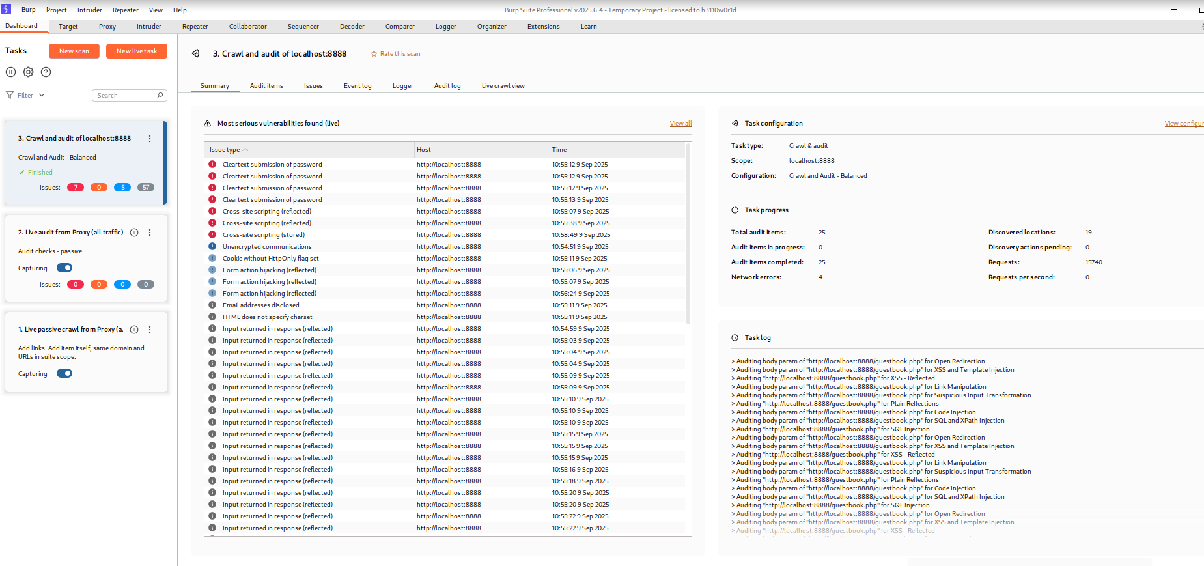1204x566 pixels.
Task: Open the task 1 three-dot menu
Action: coord(150,330)
